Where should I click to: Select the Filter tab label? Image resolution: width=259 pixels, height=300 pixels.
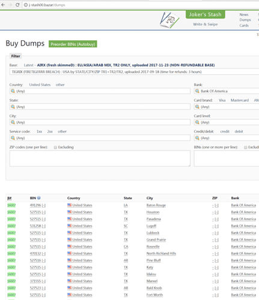click(x=16, y=56)
